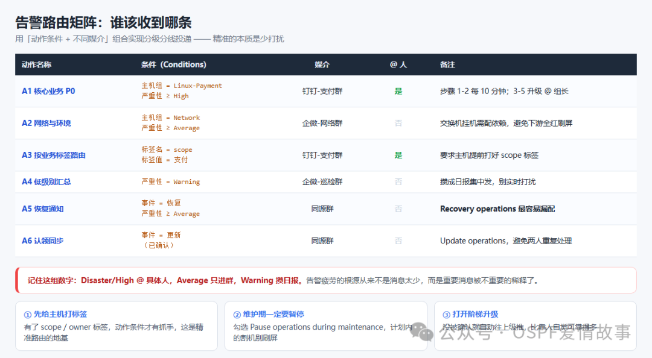Click the condition "事件 = 恢复"
The image size is (652, 358).
pos(161,203)
